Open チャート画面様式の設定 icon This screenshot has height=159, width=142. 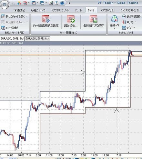[46, 19]
